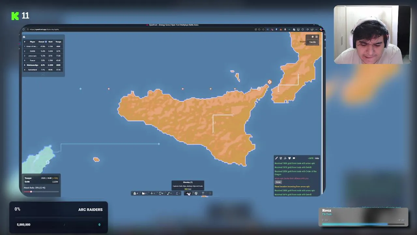417x235 pixels.
Task: Click the small island south of Sicily
Action: coord(96,159)
